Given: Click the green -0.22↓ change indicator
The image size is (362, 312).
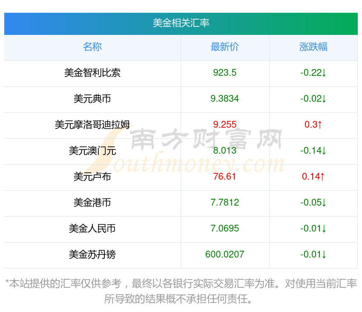Looking at the screenshot, I should (x=313, y=73).
